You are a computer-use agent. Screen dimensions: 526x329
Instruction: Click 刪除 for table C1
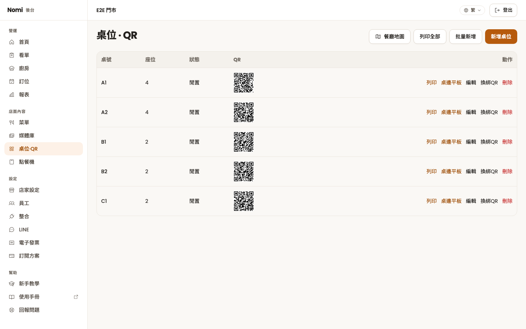507,201
